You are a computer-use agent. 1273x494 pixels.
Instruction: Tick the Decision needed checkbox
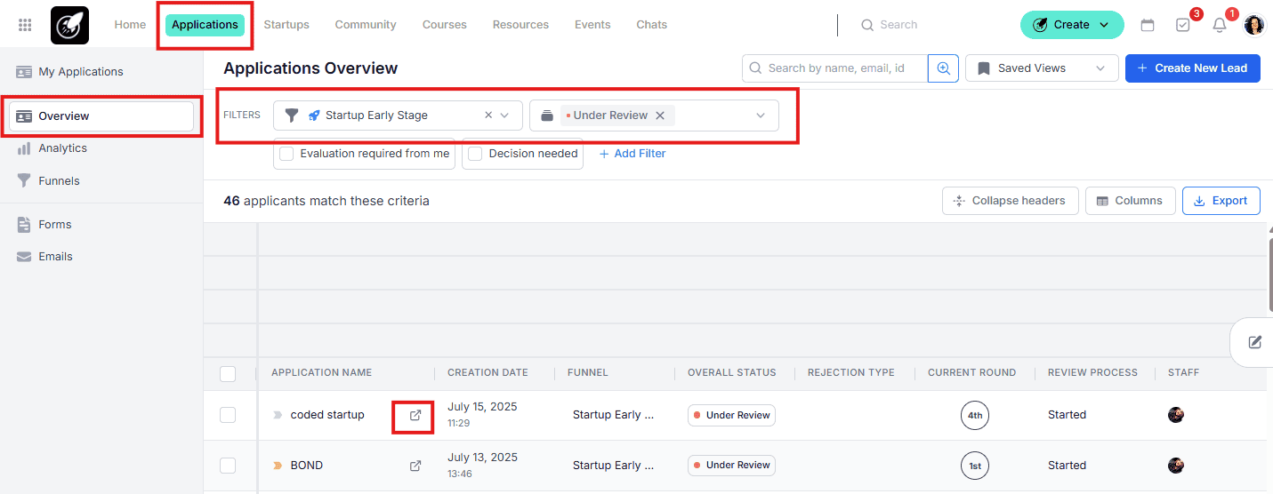click(475, 154)
